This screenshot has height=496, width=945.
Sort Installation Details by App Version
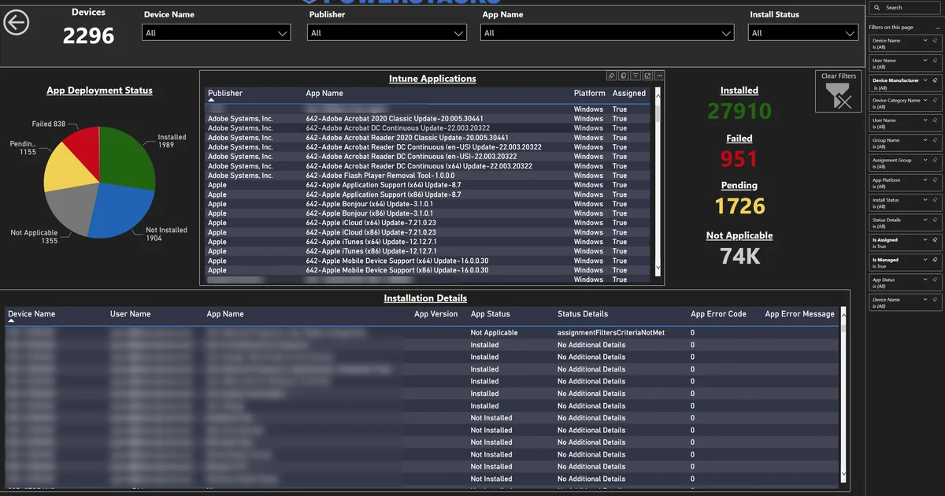[x=436, y=314]
